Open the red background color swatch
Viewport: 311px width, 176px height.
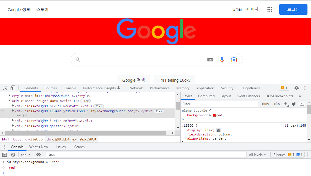(x=214, y=115)
